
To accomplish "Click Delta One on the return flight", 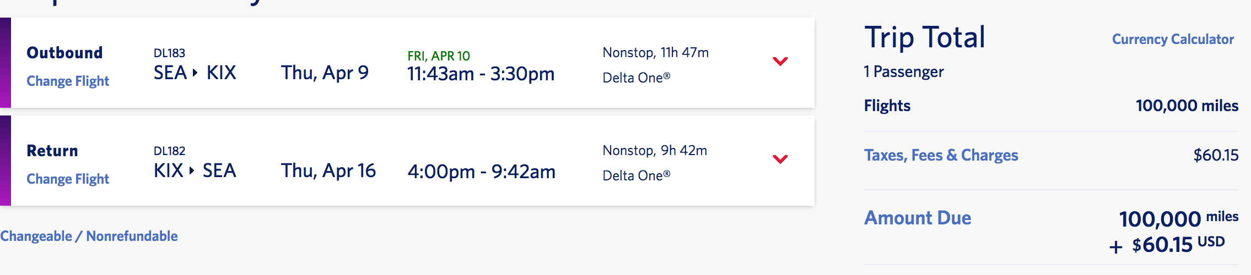I will [636, 176].
